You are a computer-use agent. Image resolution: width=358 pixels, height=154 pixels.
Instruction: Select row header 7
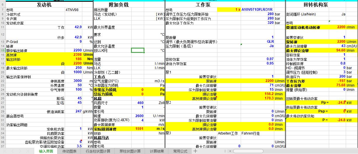(3, 10)
